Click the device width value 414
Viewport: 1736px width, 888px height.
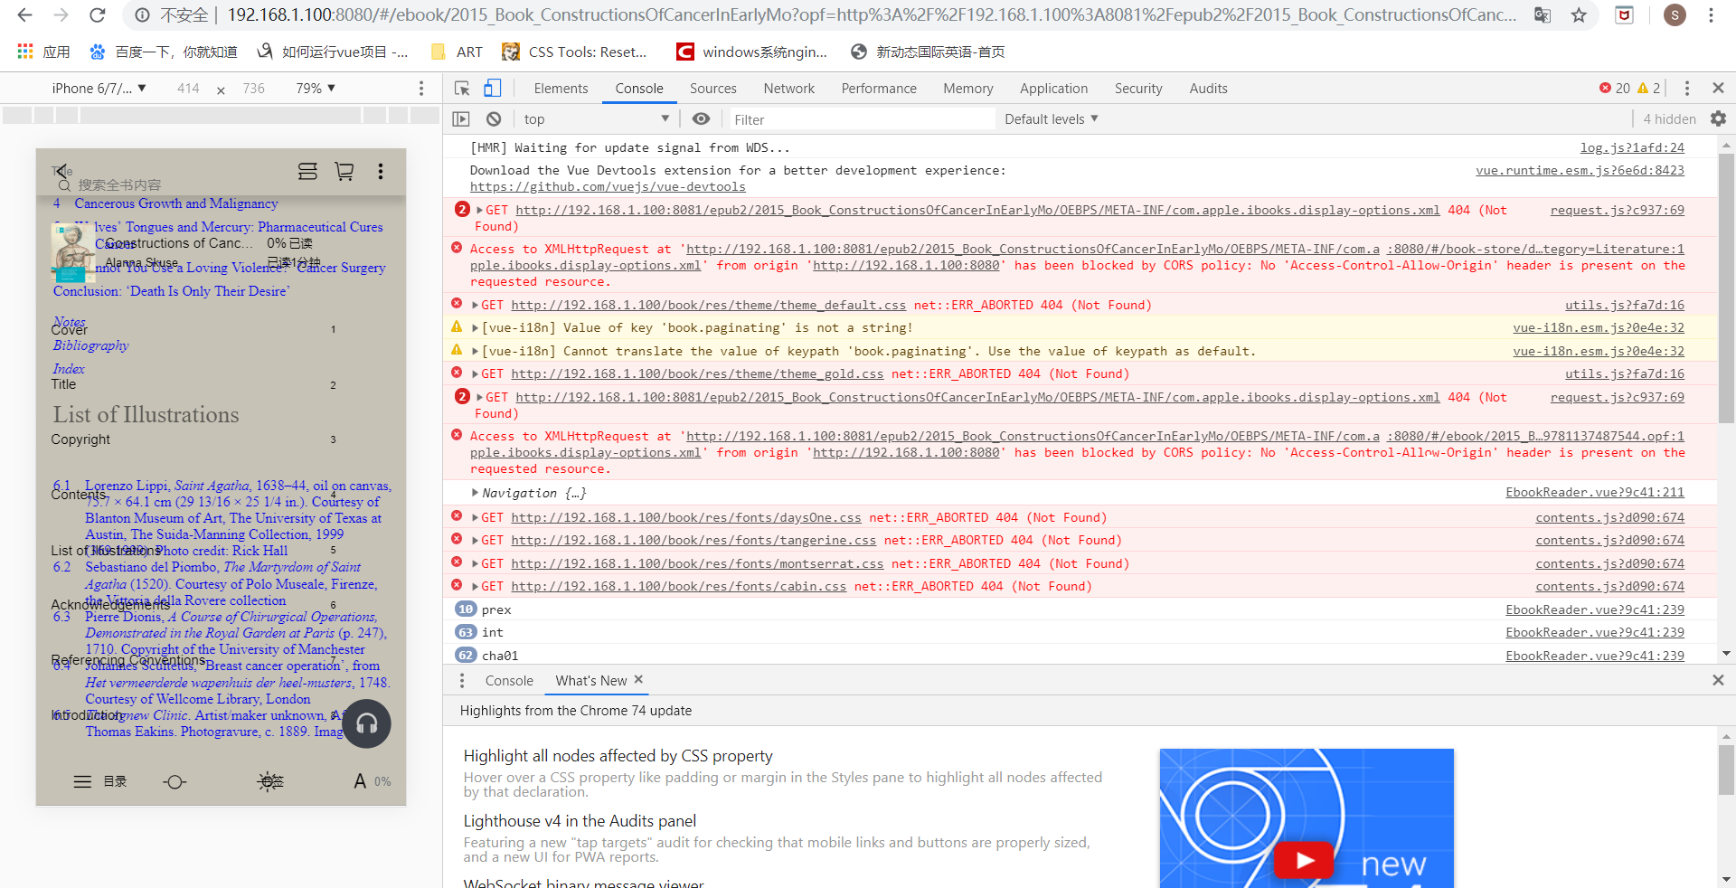(x=188, y=89)
